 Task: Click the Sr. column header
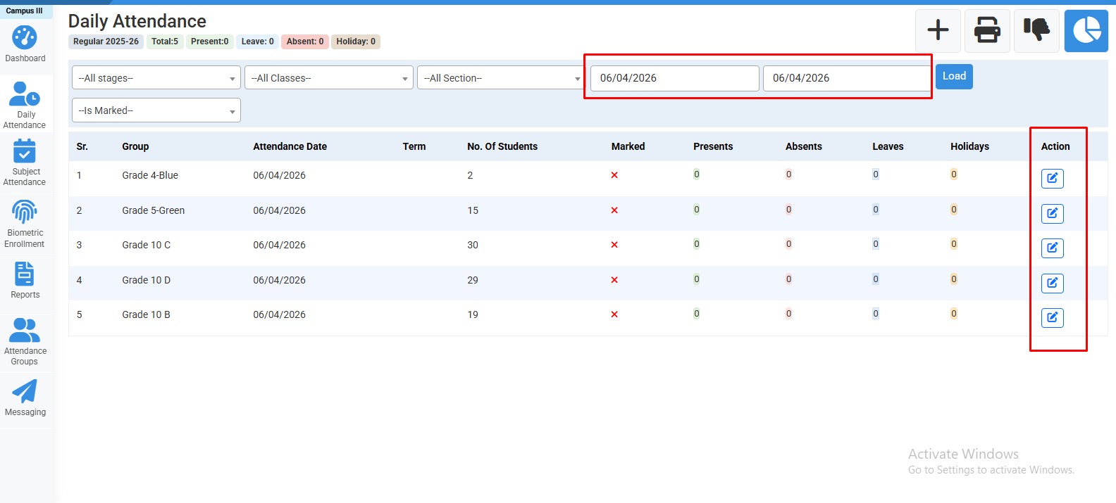coord(82,146)
